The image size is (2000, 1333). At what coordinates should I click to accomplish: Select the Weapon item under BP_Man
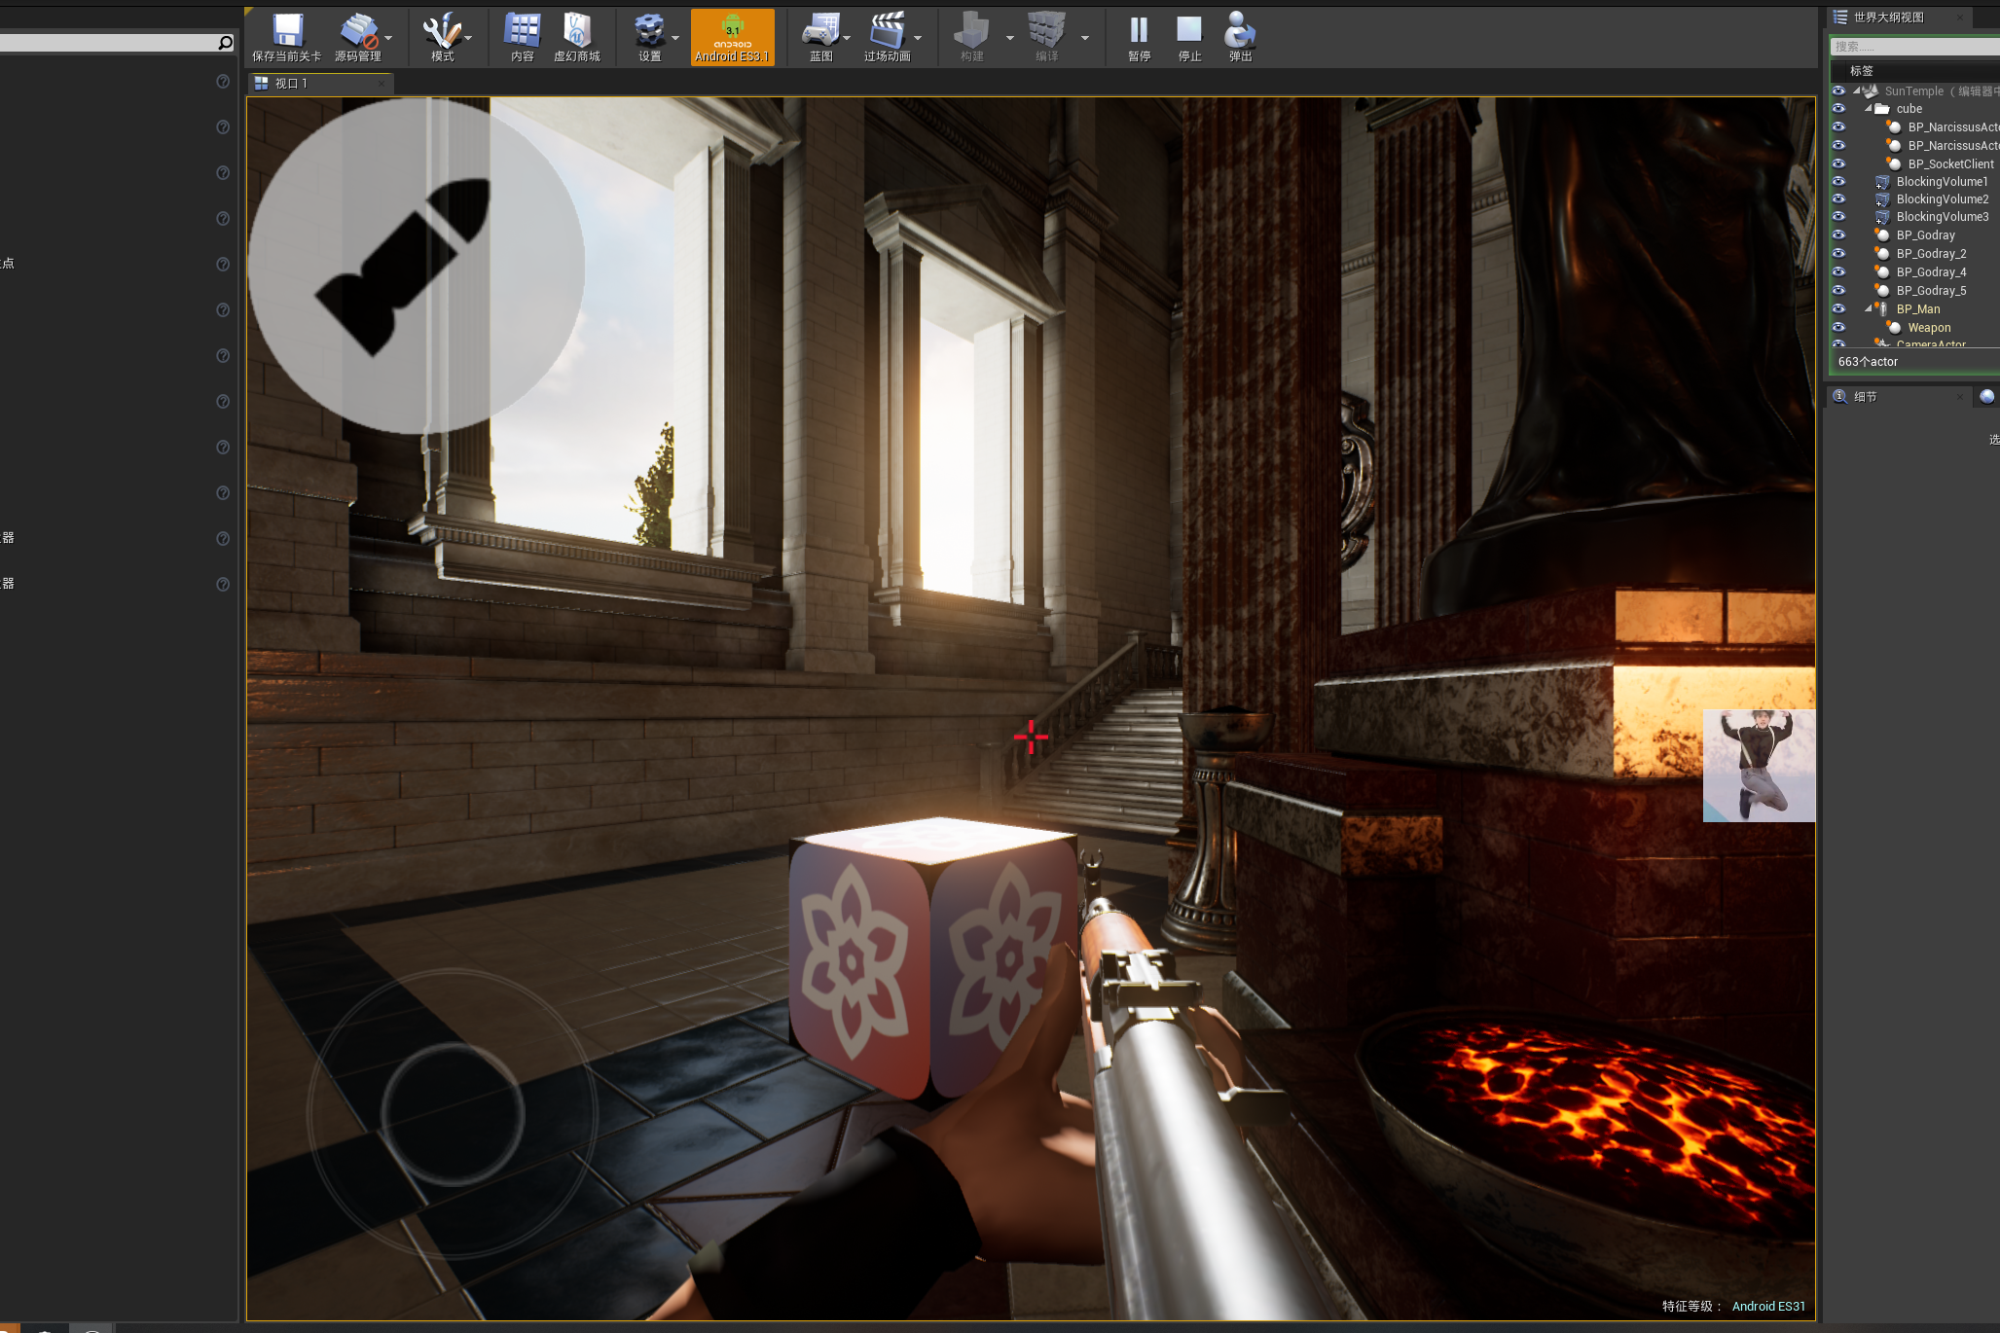tap(1929, 328)
